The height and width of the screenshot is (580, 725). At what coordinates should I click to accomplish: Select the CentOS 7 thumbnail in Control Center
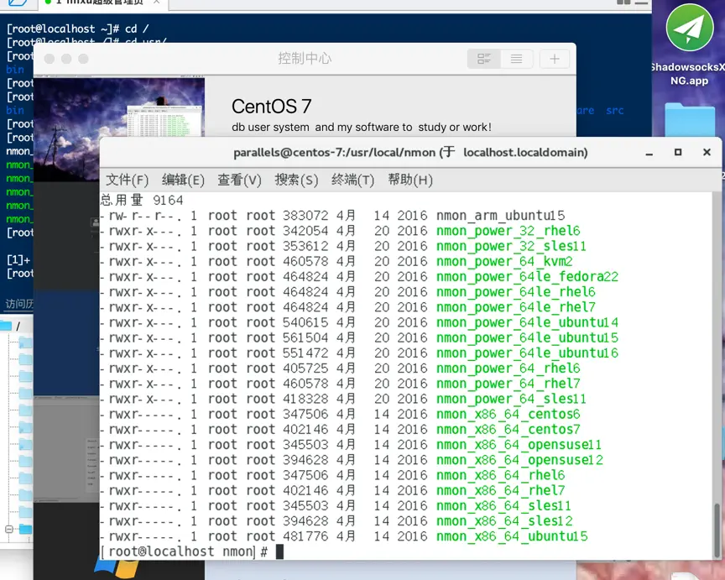pyautogui.click(x=119, y=107)
